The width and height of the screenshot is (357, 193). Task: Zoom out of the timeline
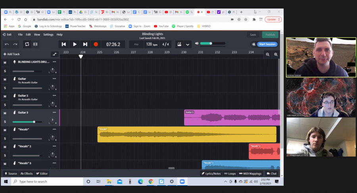[x=267, y=54]
